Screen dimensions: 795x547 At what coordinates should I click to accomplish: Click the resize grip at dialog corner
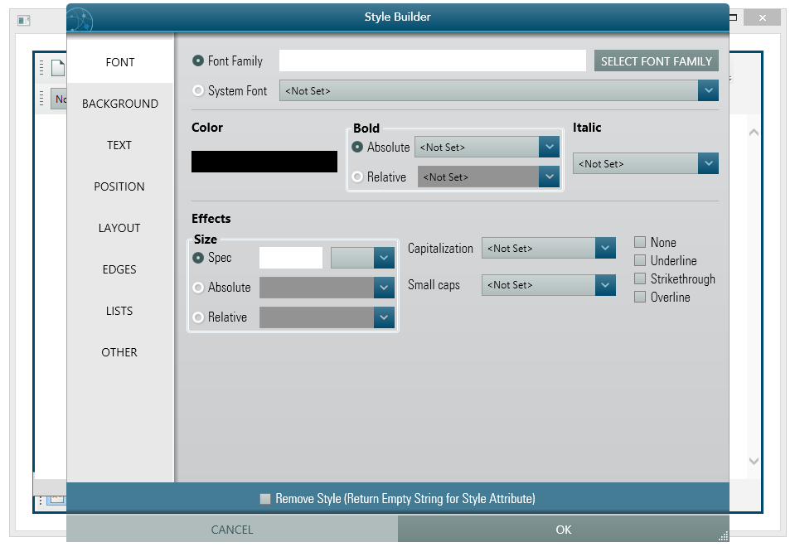[722, 535]
